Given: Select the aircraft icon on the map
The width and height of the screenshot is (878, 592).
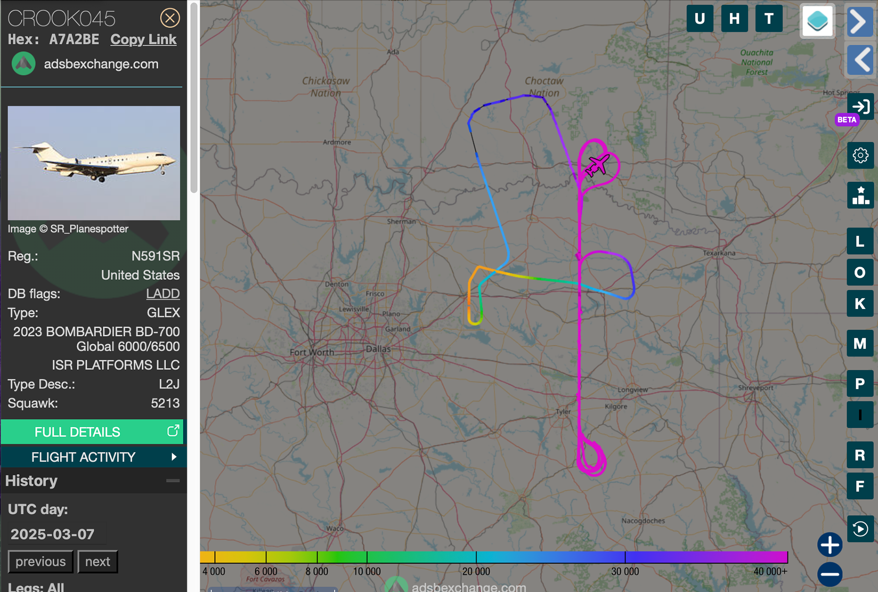Looking at the screenshot, I should coord(597,165).
